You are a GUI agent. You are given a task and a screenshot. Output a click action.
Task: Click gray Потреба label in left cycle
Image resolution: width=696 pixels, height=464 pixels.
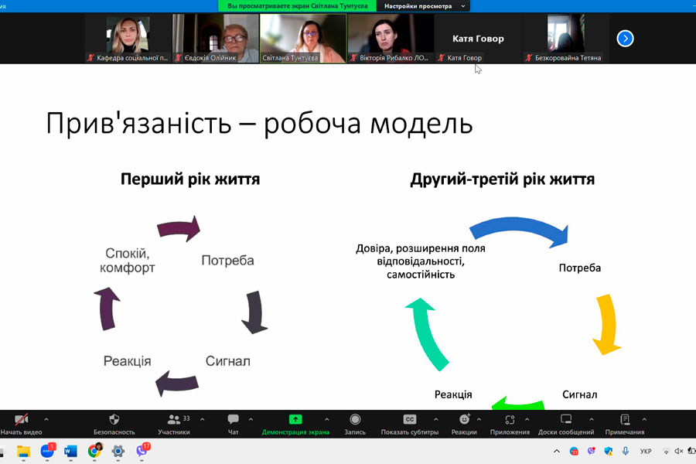click(227, 260)
